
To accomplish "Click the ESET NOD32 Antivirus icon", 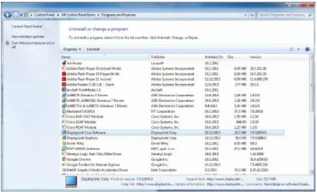I will [x=64, y=149].
